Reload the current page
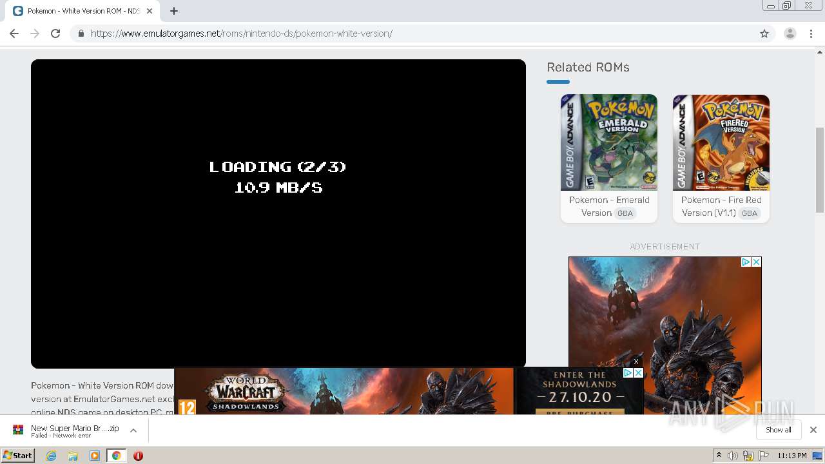 click(55, 34)
